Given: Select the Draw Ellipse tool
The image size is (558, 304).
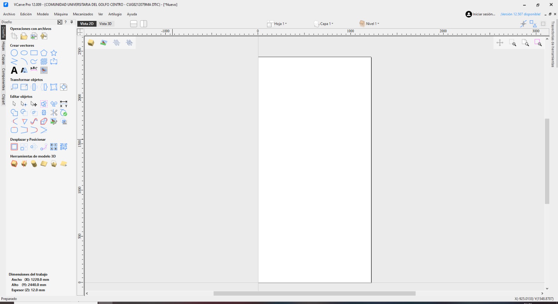Looking at the screenshot, I should coord(24,53).
